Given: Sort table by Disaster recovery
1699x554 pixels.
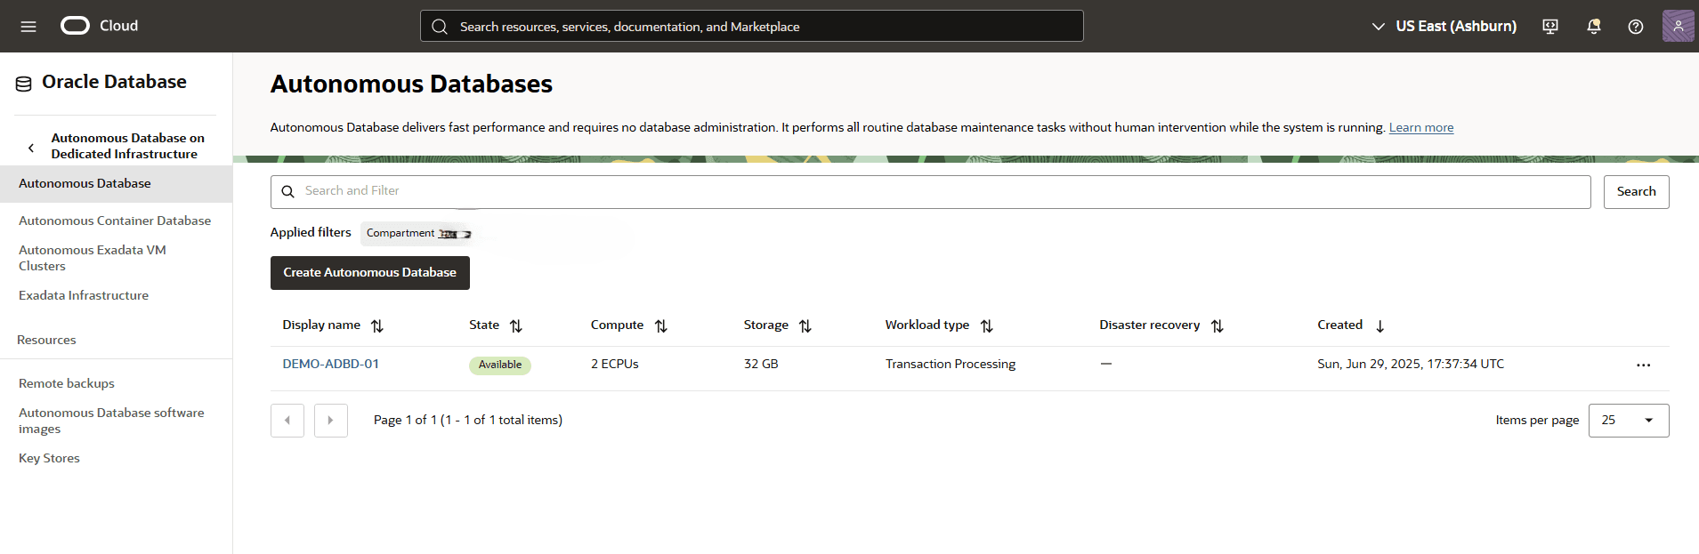Looking at the screenshot, I should pos(1218,326).
